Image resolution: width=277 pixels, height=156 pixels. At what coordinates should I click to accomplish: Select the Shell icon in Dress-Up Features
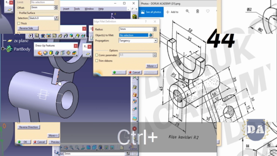pyautogui.click(x=57, y=53)
